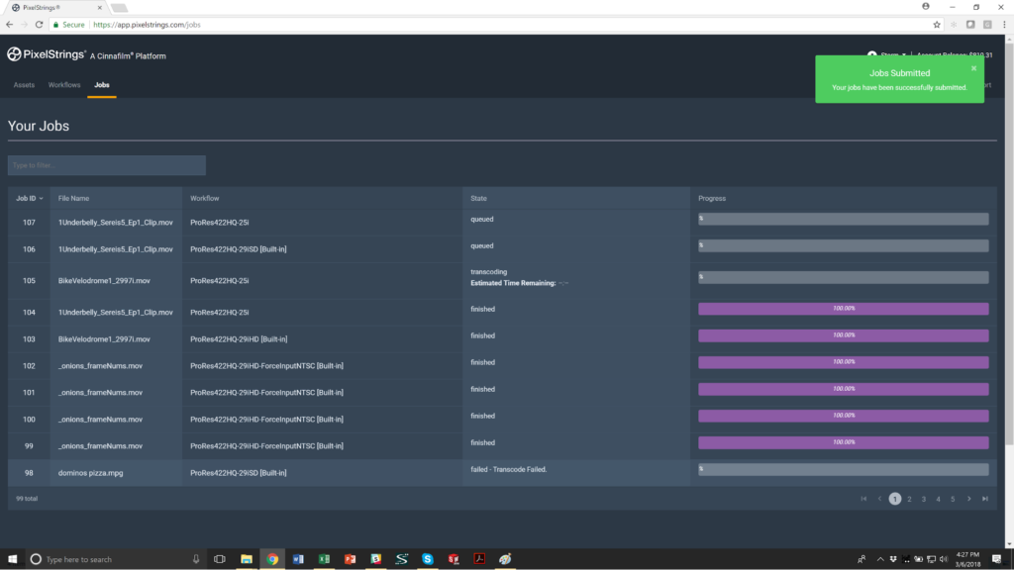
Task: Click failed - Transcode Failed status
Action: coord(508,469)
